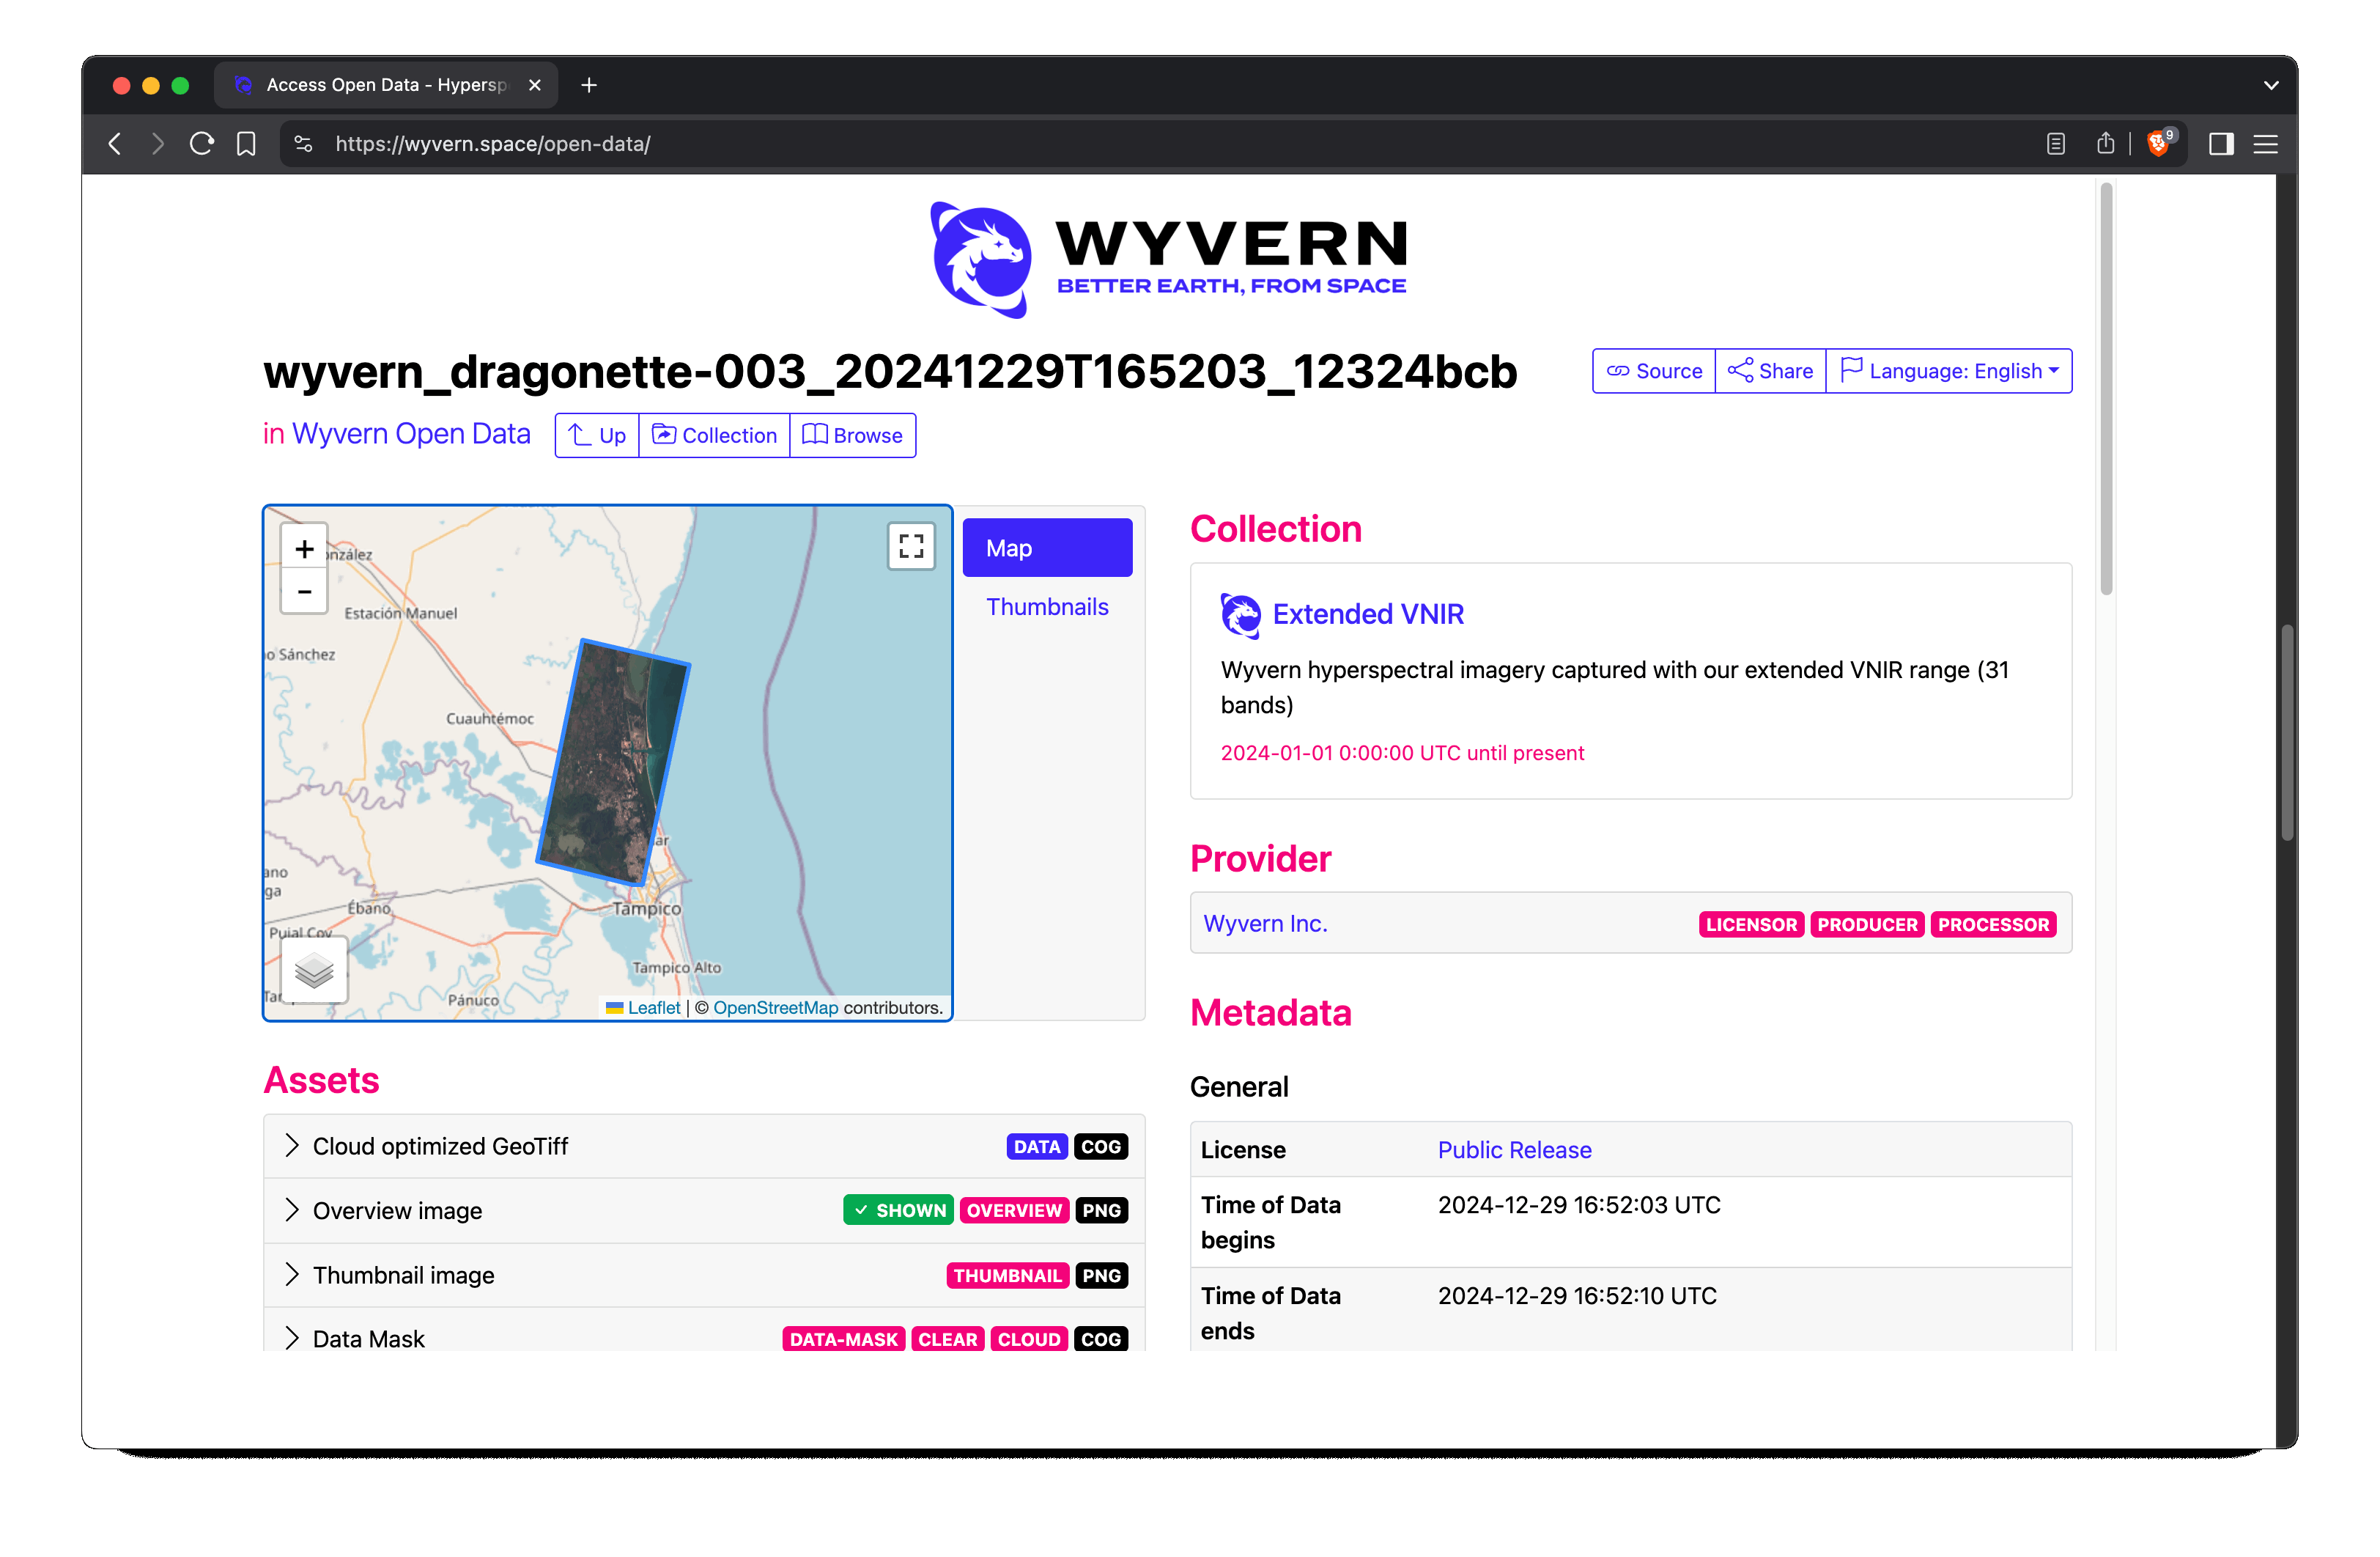Open the Language: English dropdown

tap(1948, 371)
